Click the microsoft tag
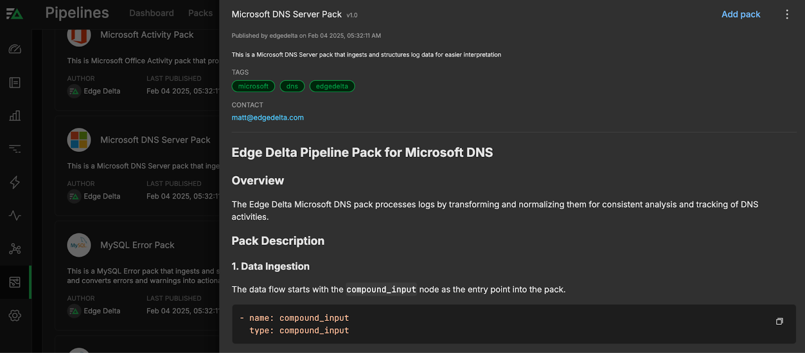805x353 pixels. point(253,86)
